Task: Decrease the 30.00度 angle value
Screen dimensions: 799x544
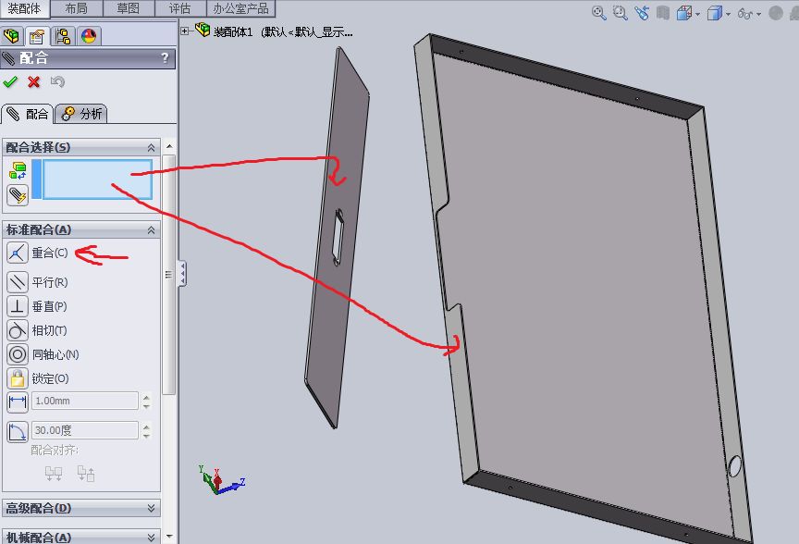Action: pyautogui.click(x=147, y=435)
